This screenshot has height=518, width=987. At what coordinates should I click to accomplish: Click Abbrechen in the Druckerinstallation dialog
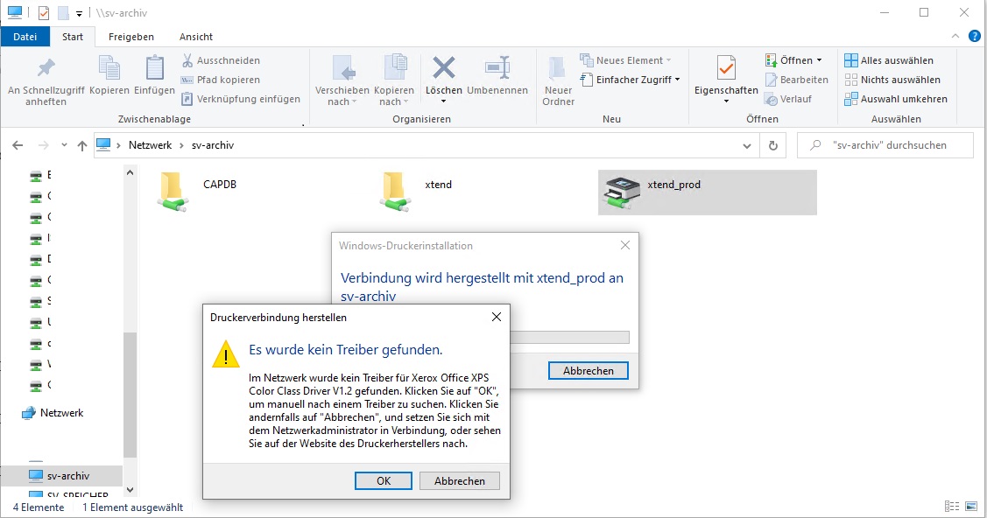tap(588, 371)
